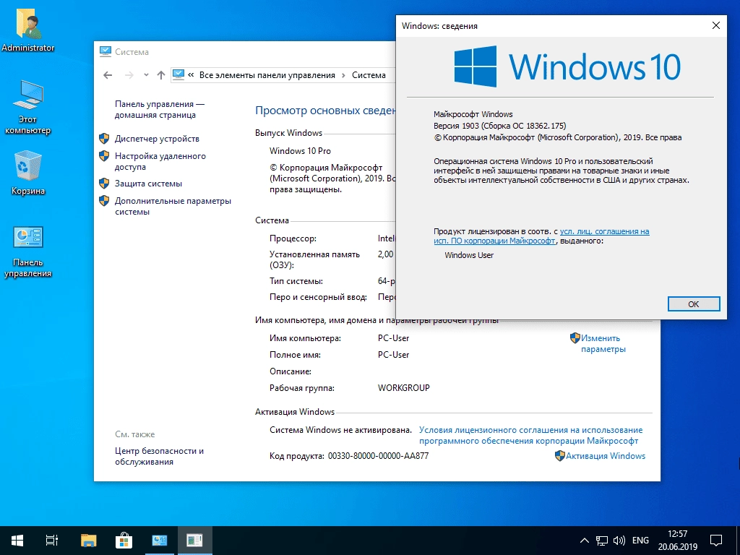Open Панель управления — домашняя страница link
Viewport: 740px width, 555px height.
(x=159, y=110)
